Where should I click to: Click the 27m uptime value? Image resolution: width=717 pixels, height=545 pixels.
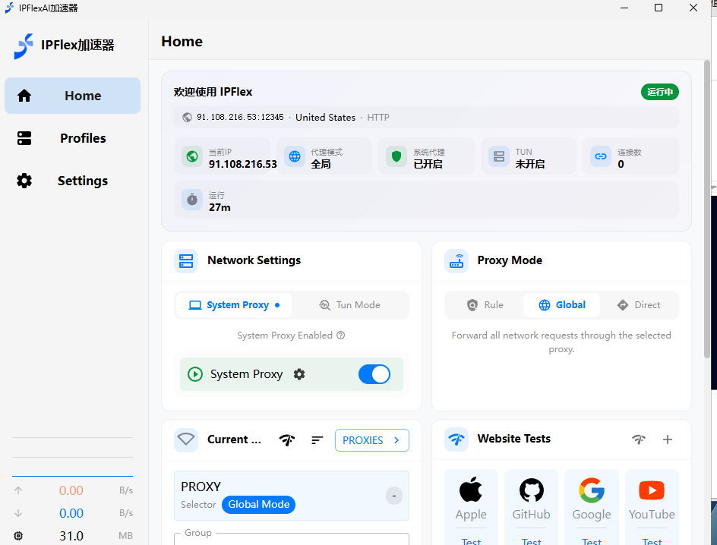tap(220, 207)
